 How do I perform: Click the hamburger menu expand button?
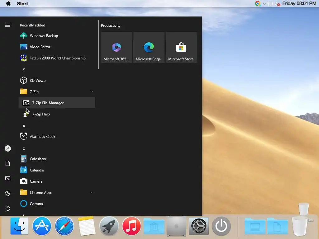[x=8, y=25]
